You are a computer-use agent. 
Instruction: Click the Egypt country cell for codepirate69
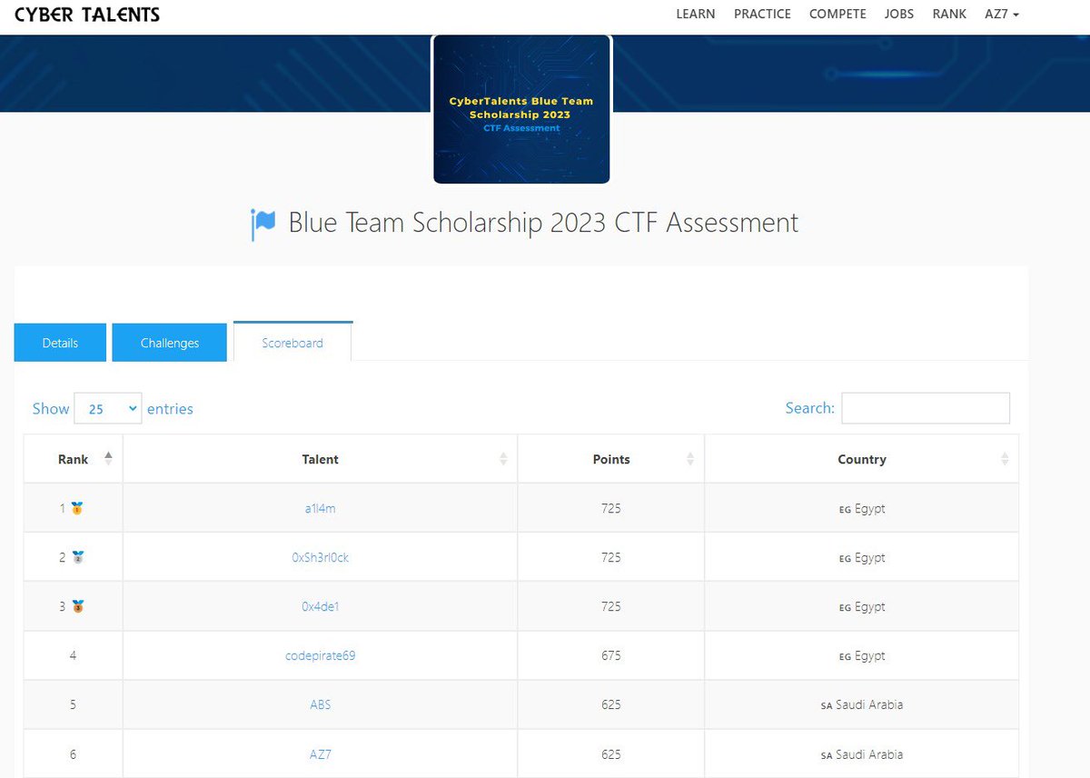[862, 655]
